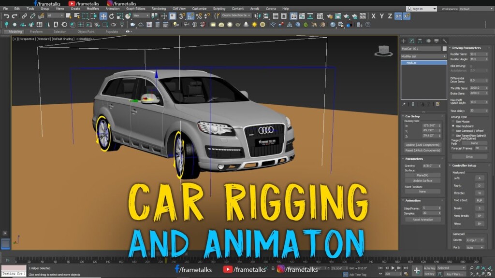This screenshot has width=495, height=278.
Task: Switch to the Freeform ribbon tab
Action: pyautogui.click(x=37, y=31)
